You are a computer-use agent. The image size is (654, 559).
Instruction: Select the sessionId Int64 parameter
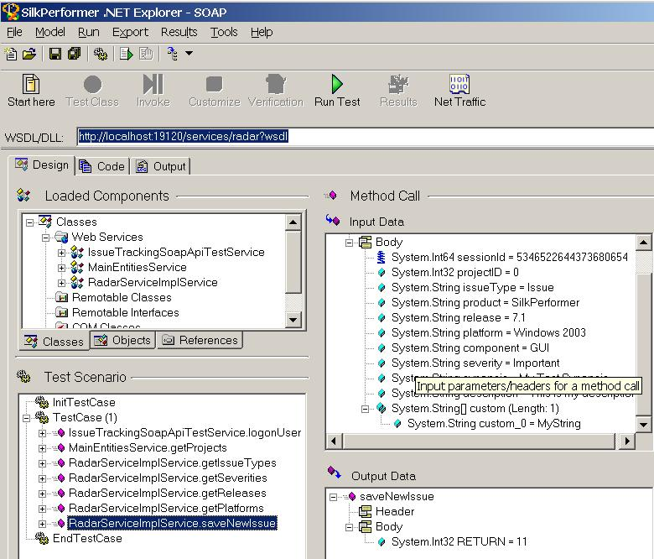point(509,257)
